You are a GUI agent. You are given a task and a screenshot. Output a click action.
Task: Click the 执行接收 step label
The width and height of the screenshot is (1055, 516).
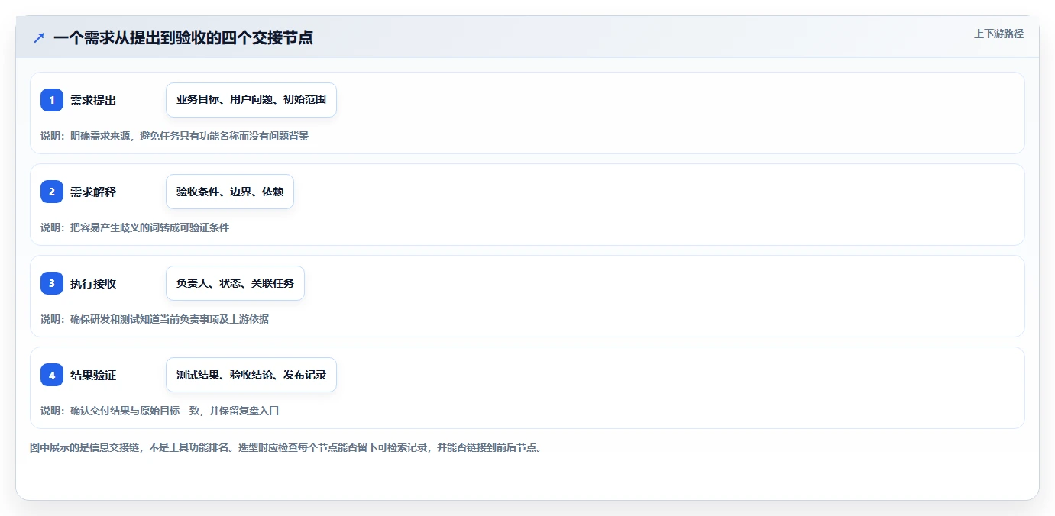[93, 284]
